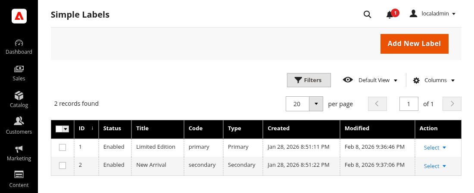Open the Catalog box icon

19,95
